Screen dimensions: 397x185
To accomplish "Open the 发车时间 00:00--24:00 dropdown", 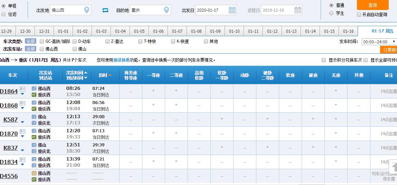I will click(379, 42).
